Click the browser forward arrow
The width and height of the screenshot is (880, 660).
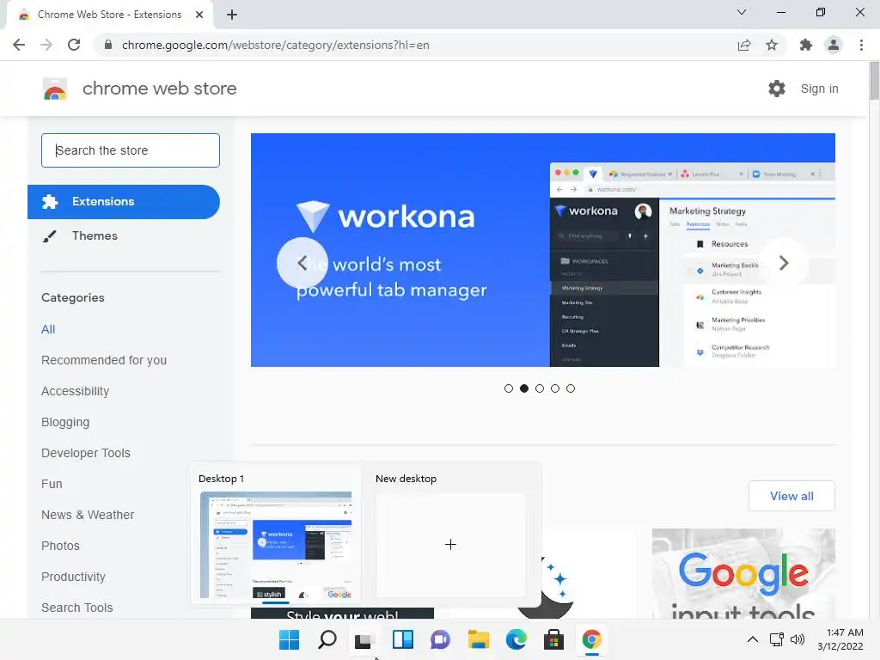click(46, 45)
